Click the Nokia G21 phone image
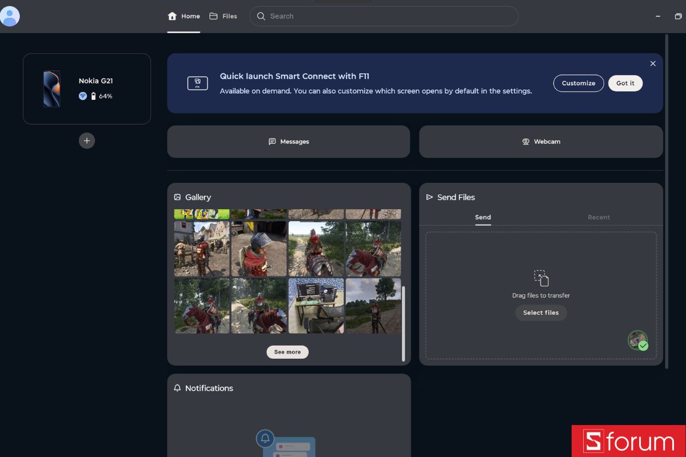Screen dimensions: 686x457 [x=51, y=89]
